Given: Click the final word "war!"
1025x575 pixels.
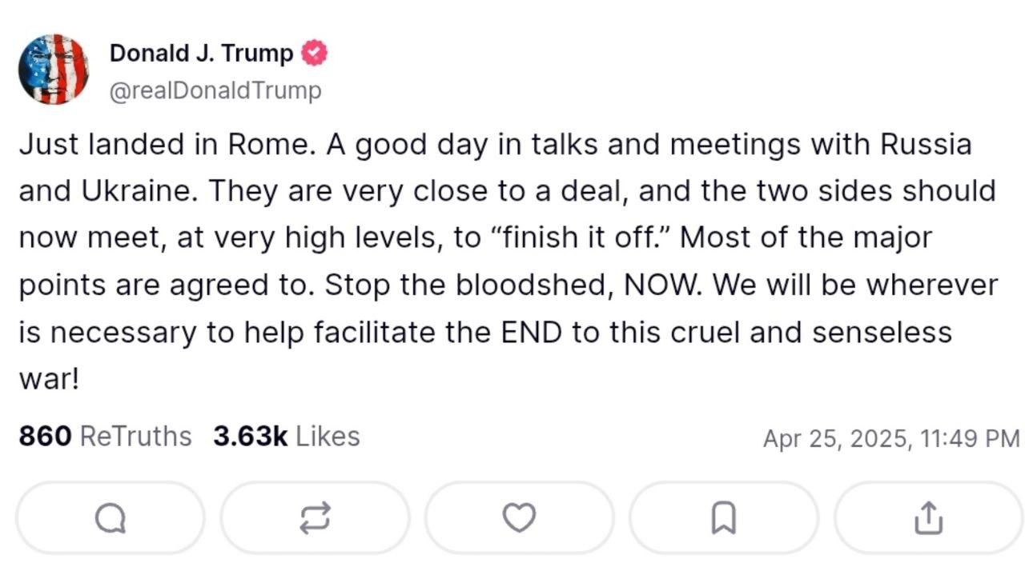Looking at the screenshot, I should click(49, 378).
